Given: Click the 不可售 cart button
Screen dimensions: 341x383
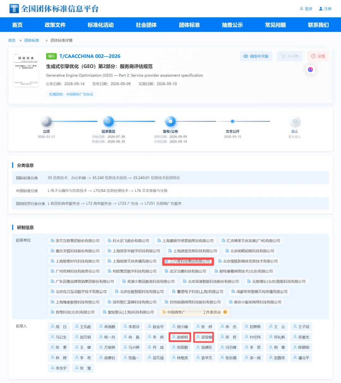Looking at the screenshot, I should pyautogui.click(x=290, y=56).
